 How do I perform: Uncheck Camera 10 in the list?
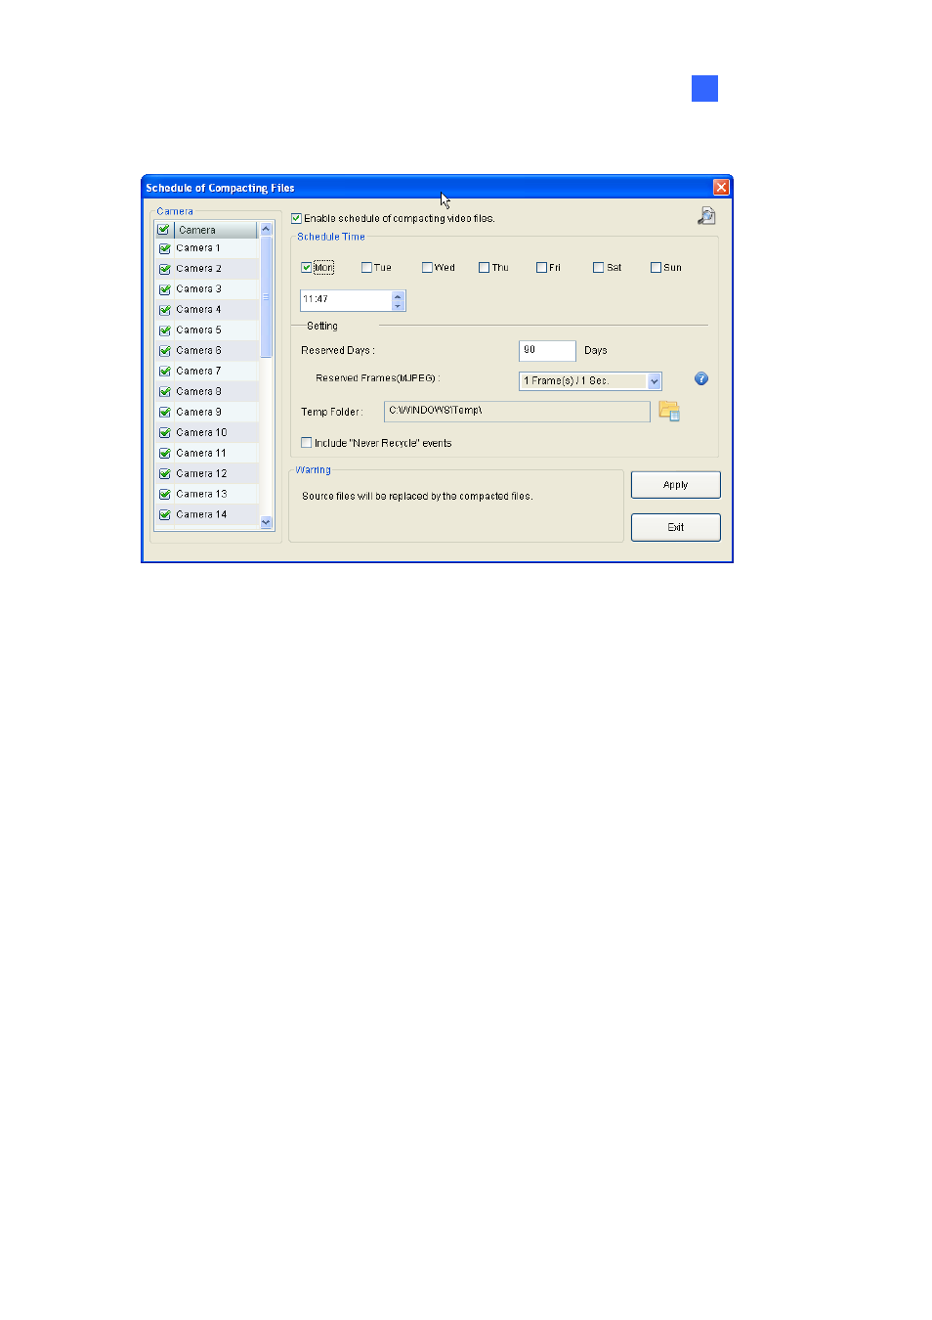click(x=165, y=433)
